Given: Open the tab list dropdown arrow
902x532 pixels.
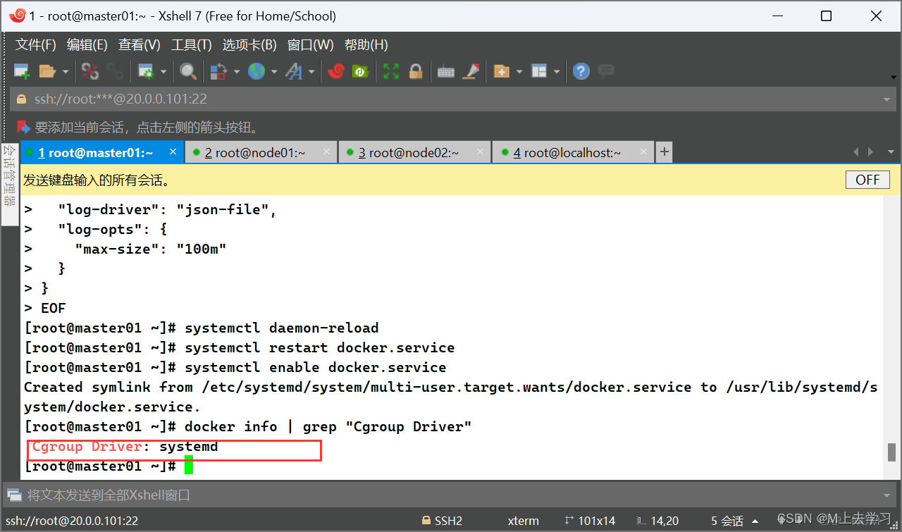Looking at the screenshot, I should 891,152.
